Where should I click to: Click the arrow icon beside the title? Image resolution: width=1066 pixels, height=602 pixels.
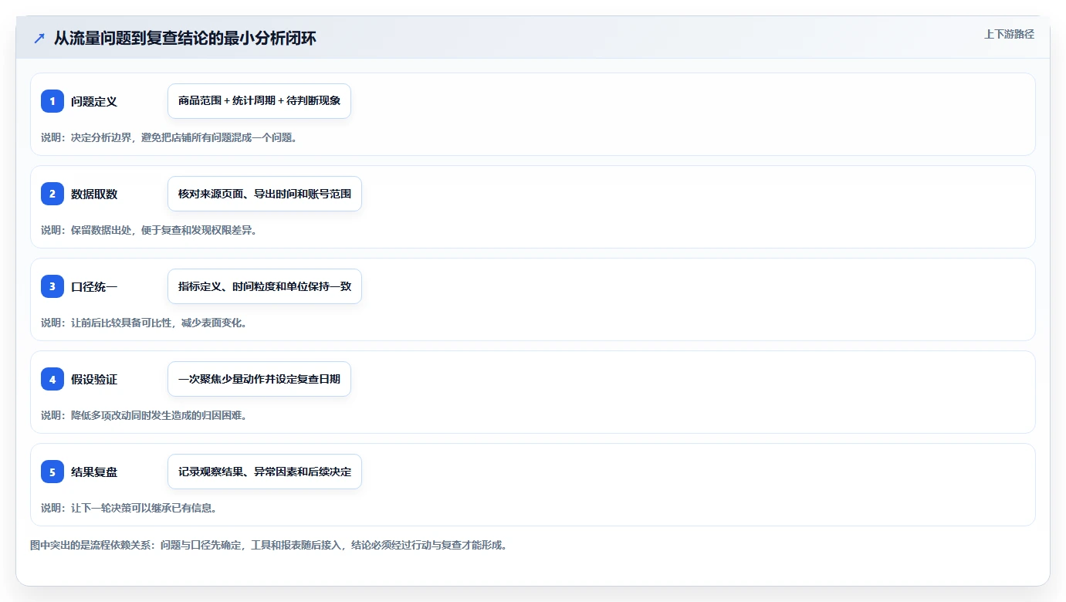pyautogui.click(x=39, y=38)
